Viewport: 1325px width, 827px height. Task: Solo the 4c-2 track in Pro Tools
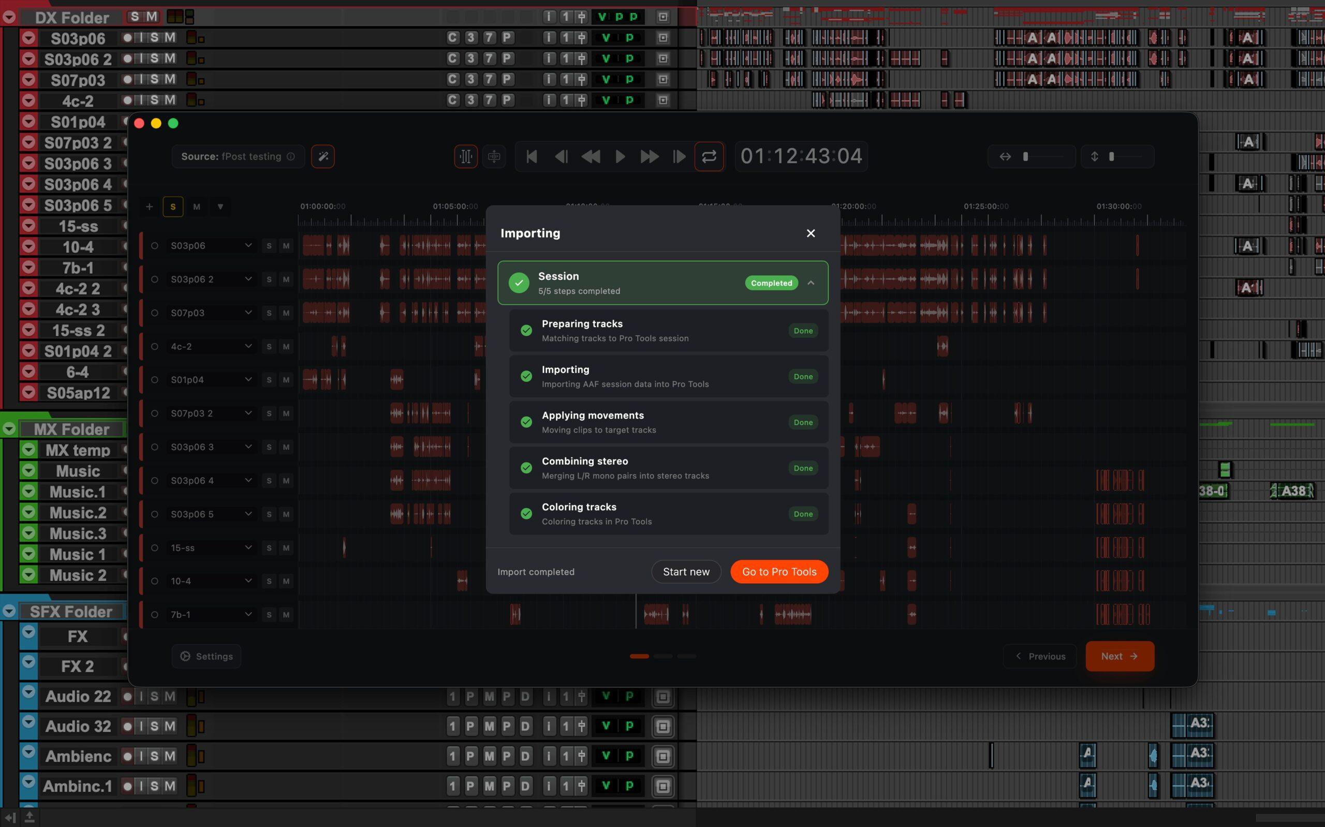(155, 100)
